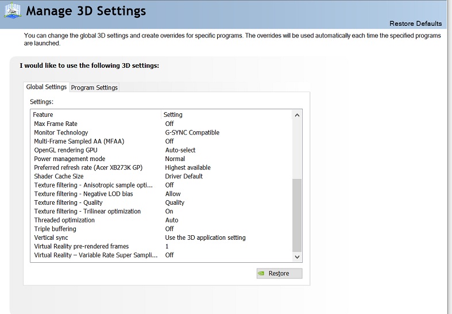Select Virtual Reality pre-rendered frames row

(x=81, y=246)
